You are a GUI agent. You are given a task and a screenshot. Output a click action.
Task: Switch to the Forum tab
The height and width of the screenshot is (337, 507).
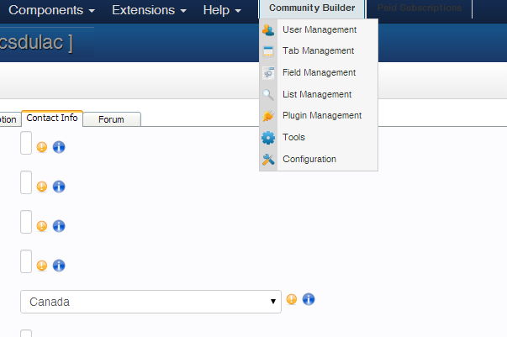[x=112, y=119]
